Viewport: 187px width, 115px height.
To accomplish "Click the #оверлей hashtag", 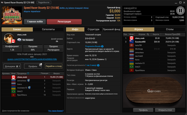I will pos(79,8).
